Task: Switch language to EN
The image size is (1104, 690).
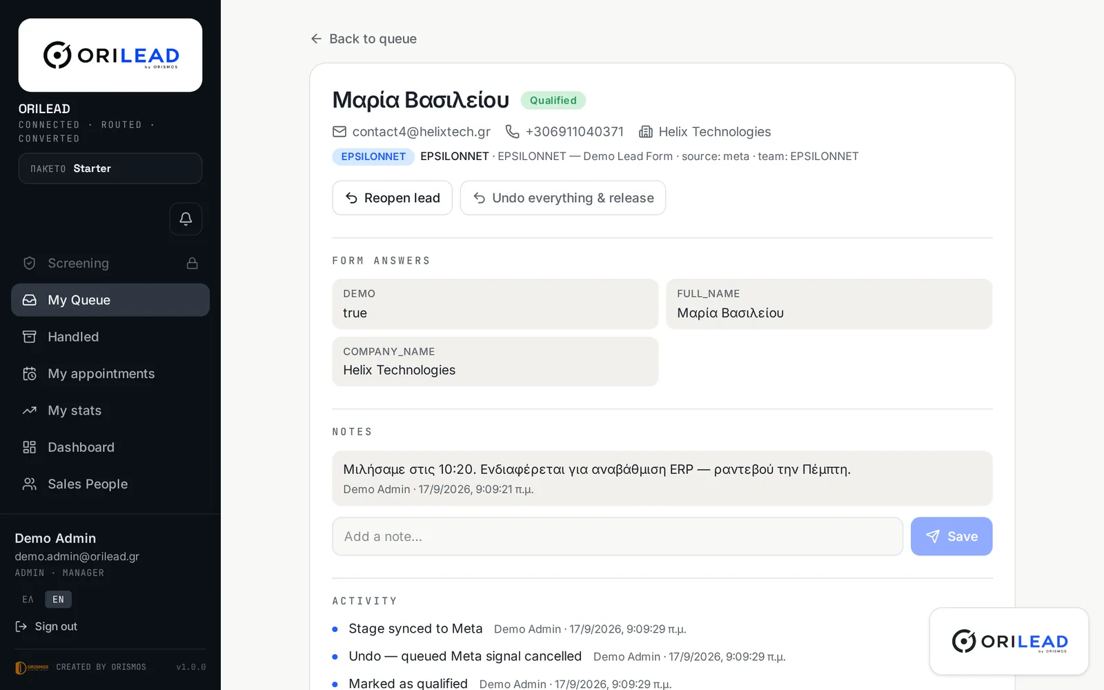Action: point(59,600)
